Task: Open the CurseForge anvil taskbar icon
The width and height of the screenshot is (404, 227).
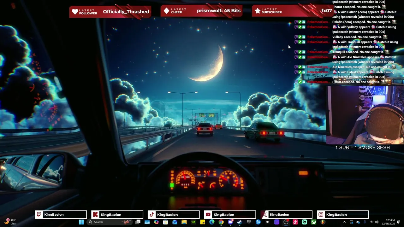Action: point(267,222)
